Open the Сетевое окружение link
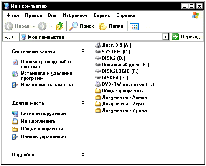 [43, 113]
